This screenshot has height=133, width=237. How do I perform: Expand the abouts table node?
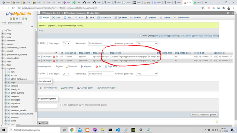tap(6, 75)
